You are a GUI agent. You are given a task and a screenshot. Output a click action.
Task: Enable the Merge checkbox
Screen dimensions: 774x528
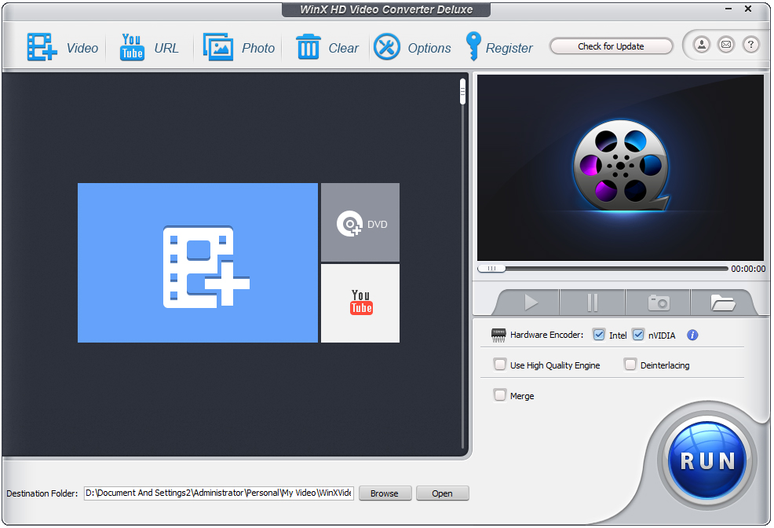coord(500,395)
